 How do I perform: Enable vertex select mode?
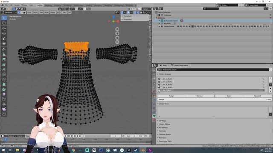pos(19,12)
